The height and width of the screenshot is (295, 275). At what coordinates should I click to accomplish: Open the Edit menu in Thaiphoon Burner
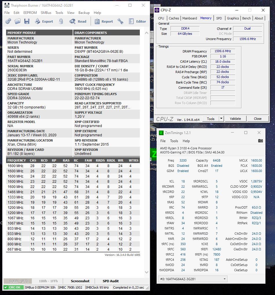coord(16,12)
